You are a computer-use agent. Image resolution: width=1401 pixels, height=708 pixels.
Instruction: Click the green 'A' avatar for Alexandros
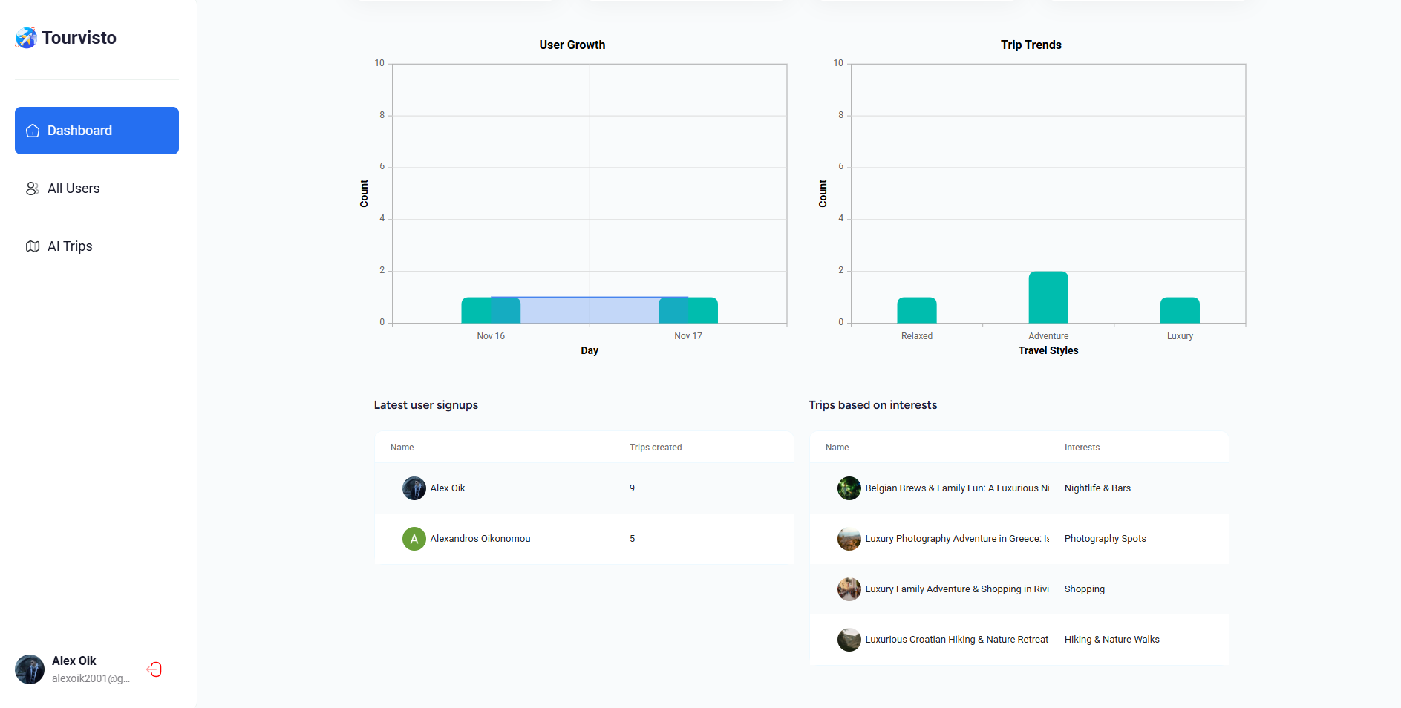tap(414, 539)
